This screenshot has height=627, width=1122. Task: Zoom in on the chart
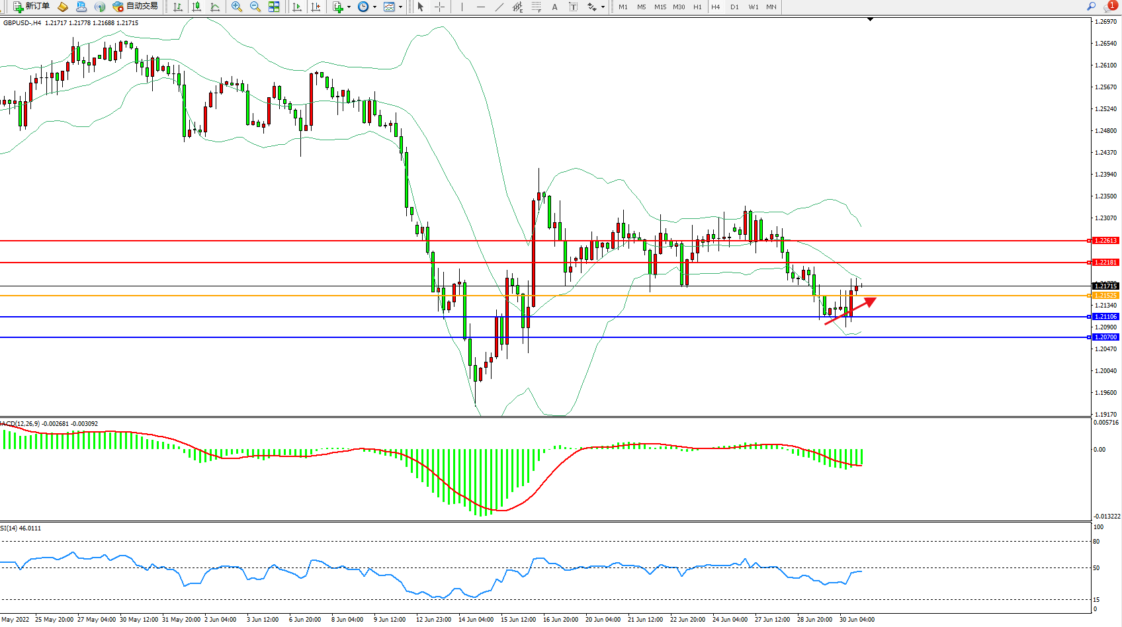click(236, 7)
